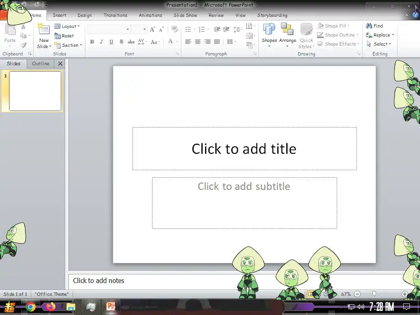The width and height of the screenshot is (420, 315).
Task: Align text right
Action: click(207, 41)
